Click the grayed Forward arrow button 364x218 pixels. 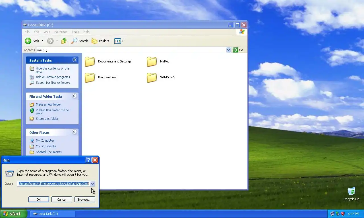pos(50,41)
